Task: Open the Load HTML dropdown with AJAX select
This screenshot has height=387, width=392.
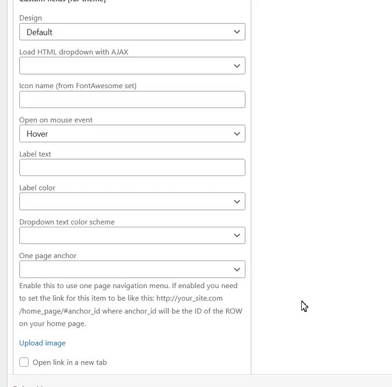Action: pos(132,66)
